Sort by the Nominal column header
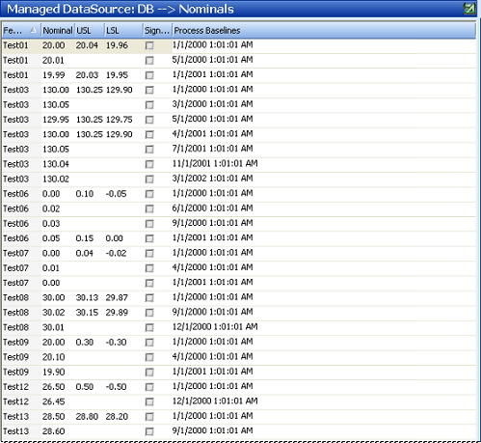The width and height of the screenshot is (481, 443). pyautogui.click(x=58, y=31)
